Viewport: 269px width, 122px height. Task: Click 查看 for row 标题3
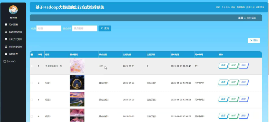click(x=223, y=116)
